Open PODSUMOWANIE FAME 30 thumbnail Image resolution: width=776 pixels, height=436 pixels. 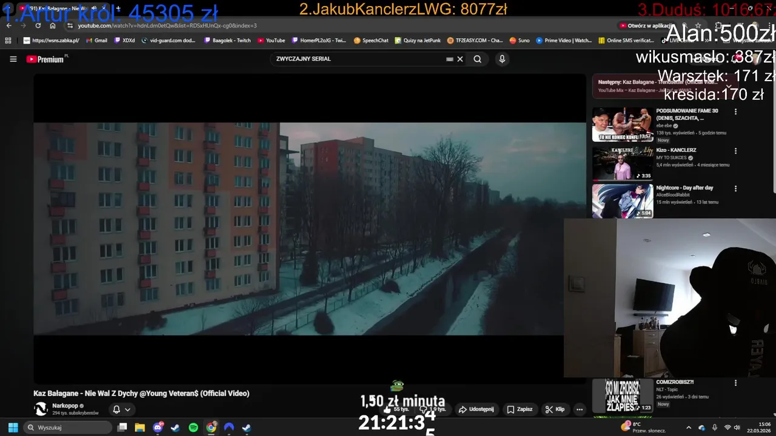pyautogui.click(x=623, y=124)
